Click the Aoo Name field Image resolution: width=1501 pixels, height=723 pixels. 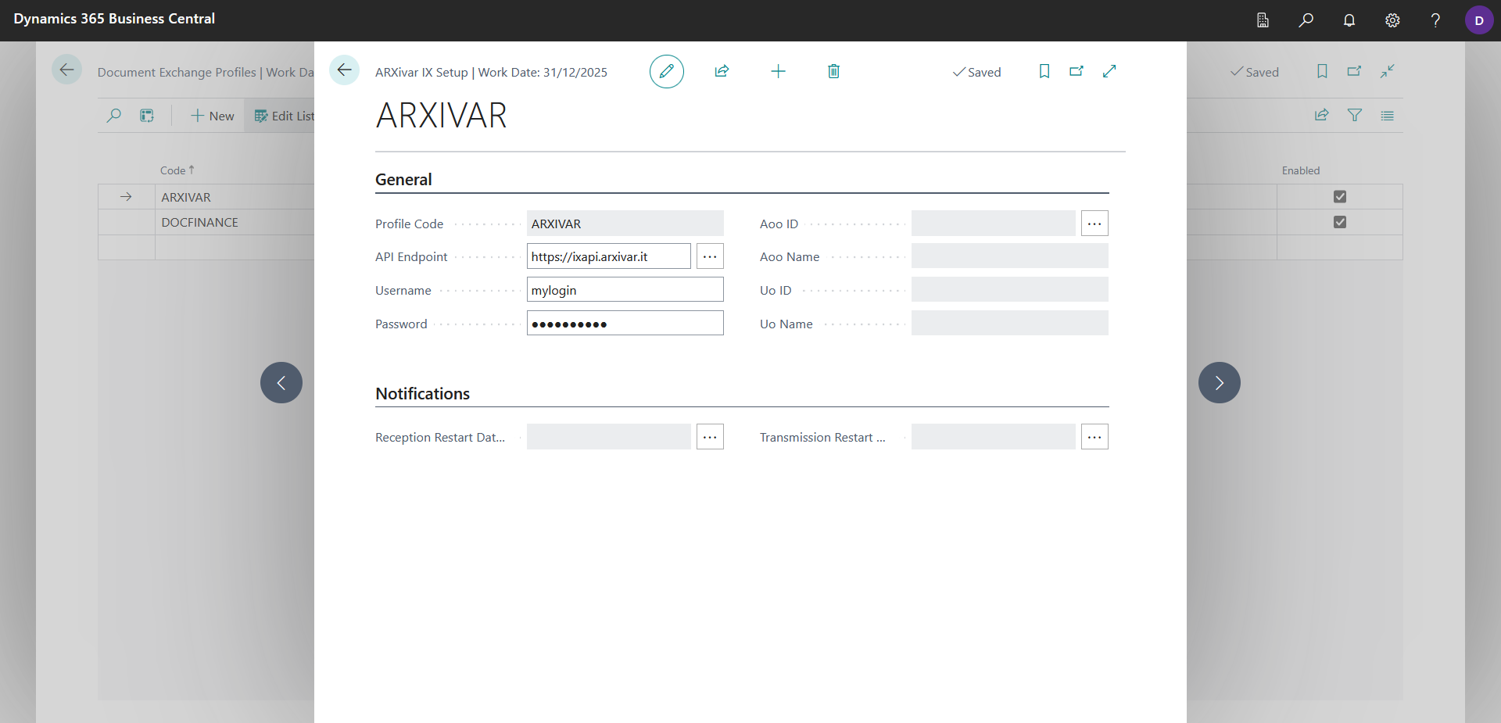click(1010, 256)
